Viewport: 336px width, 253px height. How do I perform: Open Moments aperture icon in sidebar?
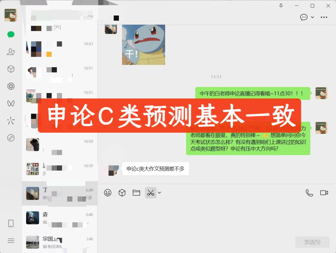(11, 86)
